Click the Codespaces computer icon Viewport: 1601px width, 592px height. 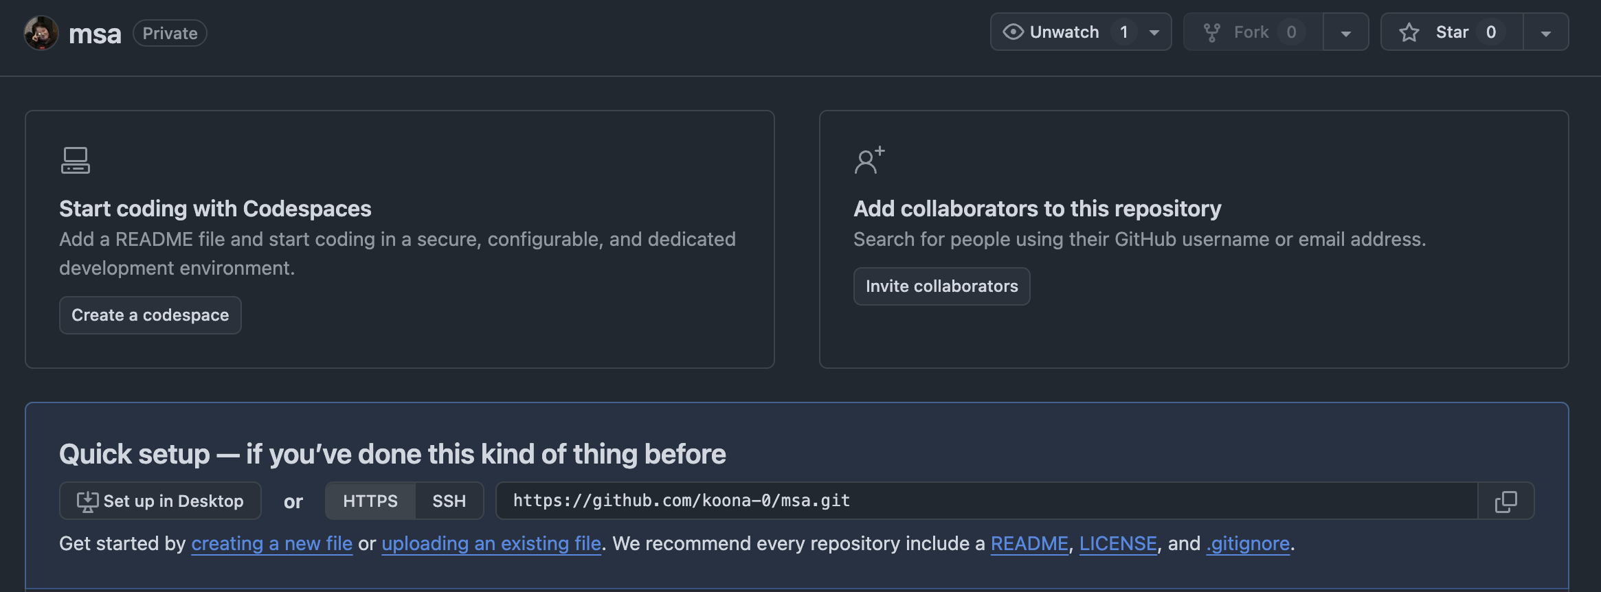75,161
